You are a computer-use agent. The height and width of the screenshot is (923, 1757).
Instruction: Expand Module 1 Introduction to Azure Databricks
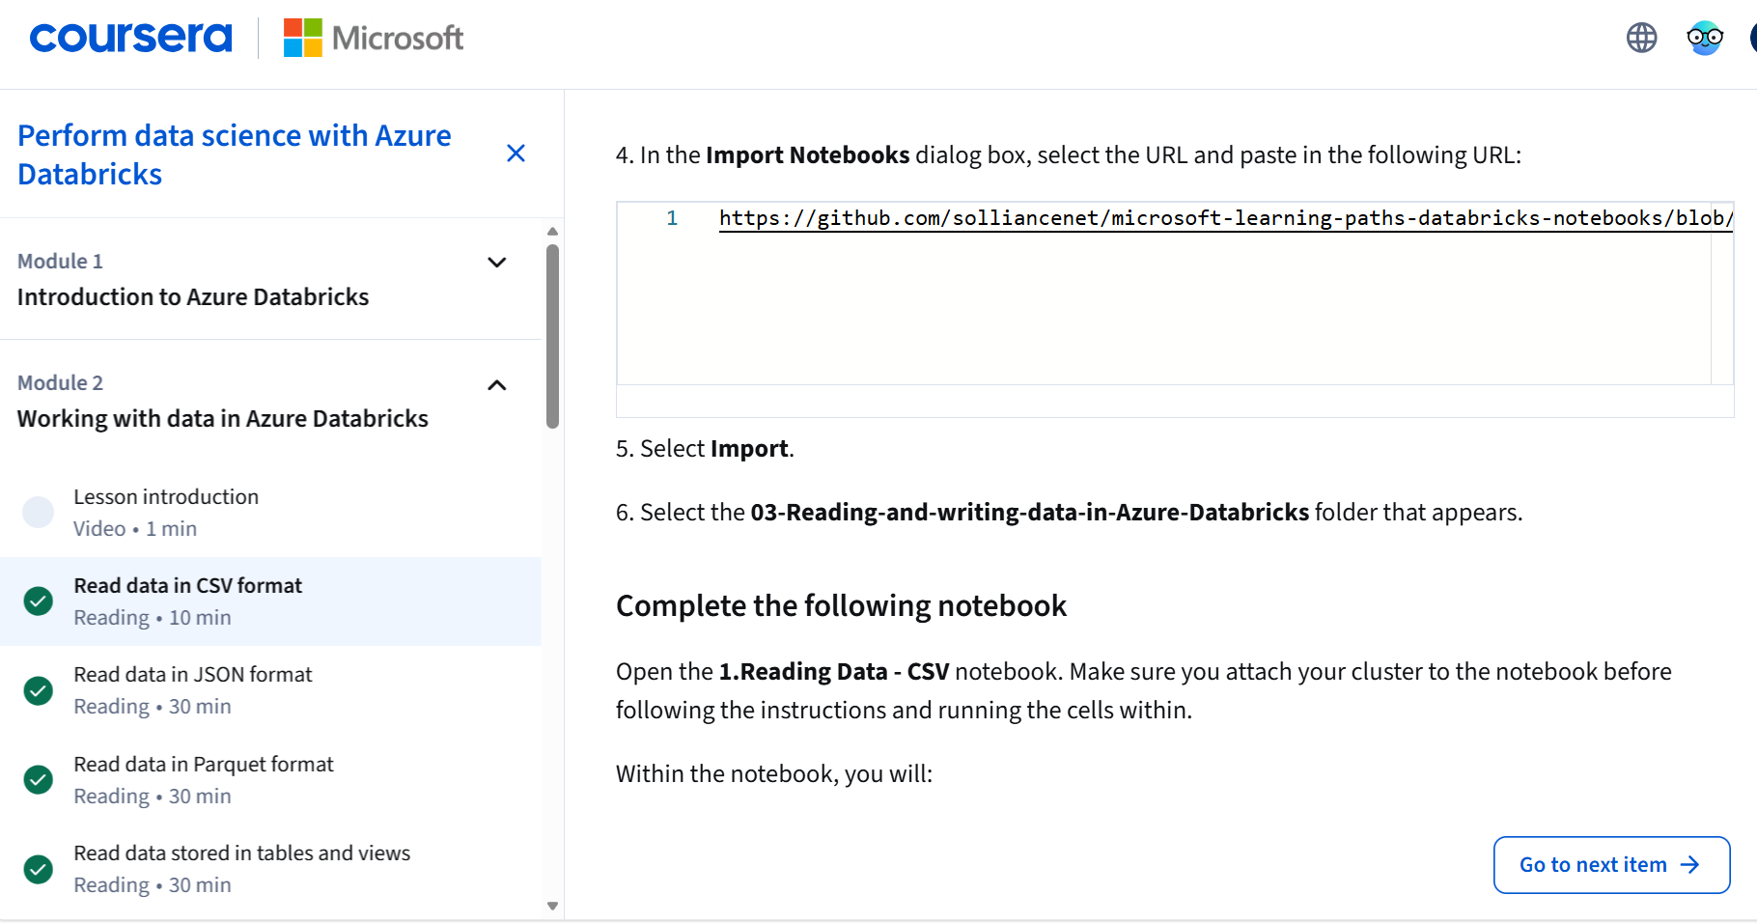point(496,263)
